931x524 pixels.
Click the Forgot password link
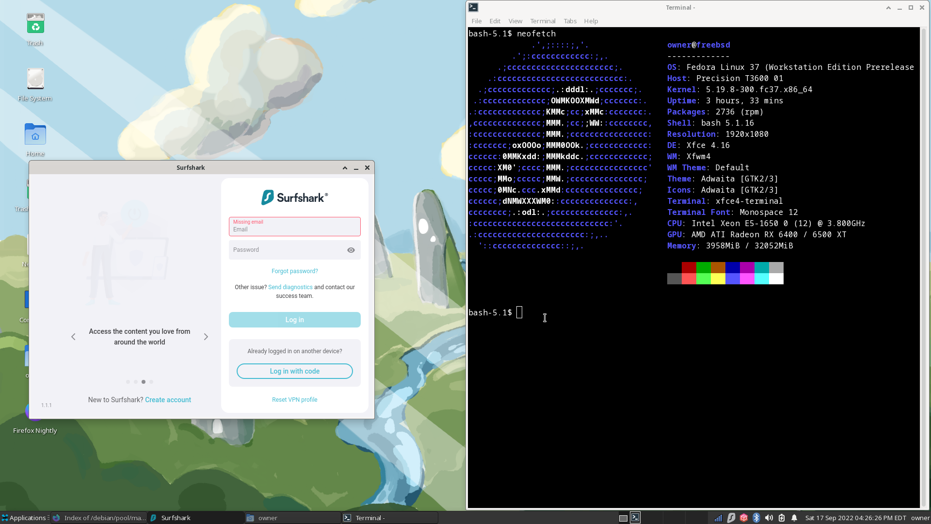pos(294,271)
